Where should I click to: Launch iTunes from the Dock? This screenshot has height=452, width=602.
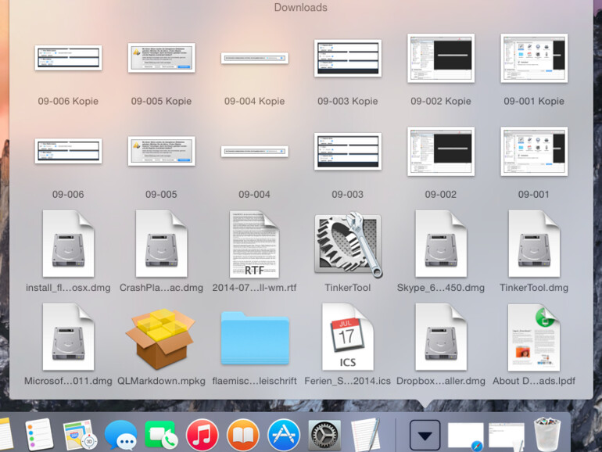click(x=202, y=434)
